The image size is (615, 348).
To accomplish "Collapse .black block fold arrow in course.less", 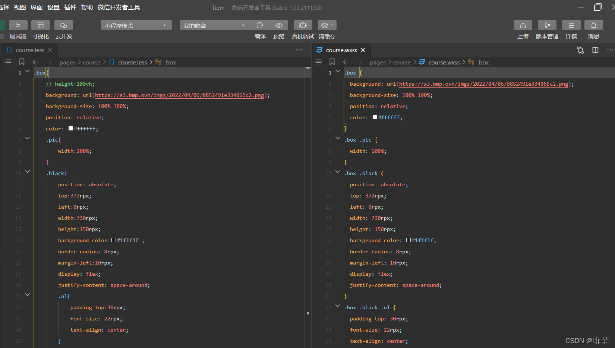I will point(27,171).
